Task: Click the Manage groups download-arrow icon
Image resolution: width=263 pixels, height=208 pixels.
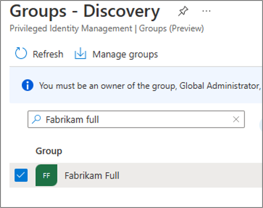Action: coord(81,54)
